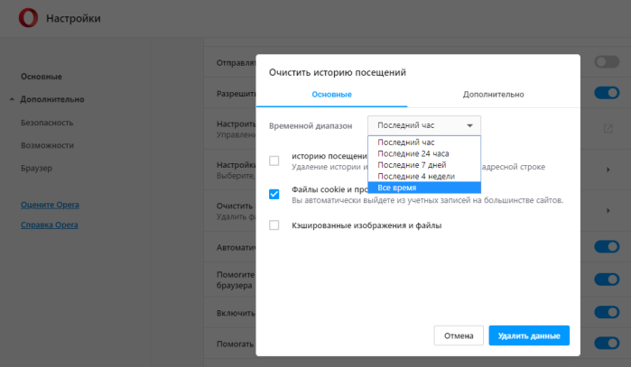Check the история посещений checkbox

click(x=274, y=161)
